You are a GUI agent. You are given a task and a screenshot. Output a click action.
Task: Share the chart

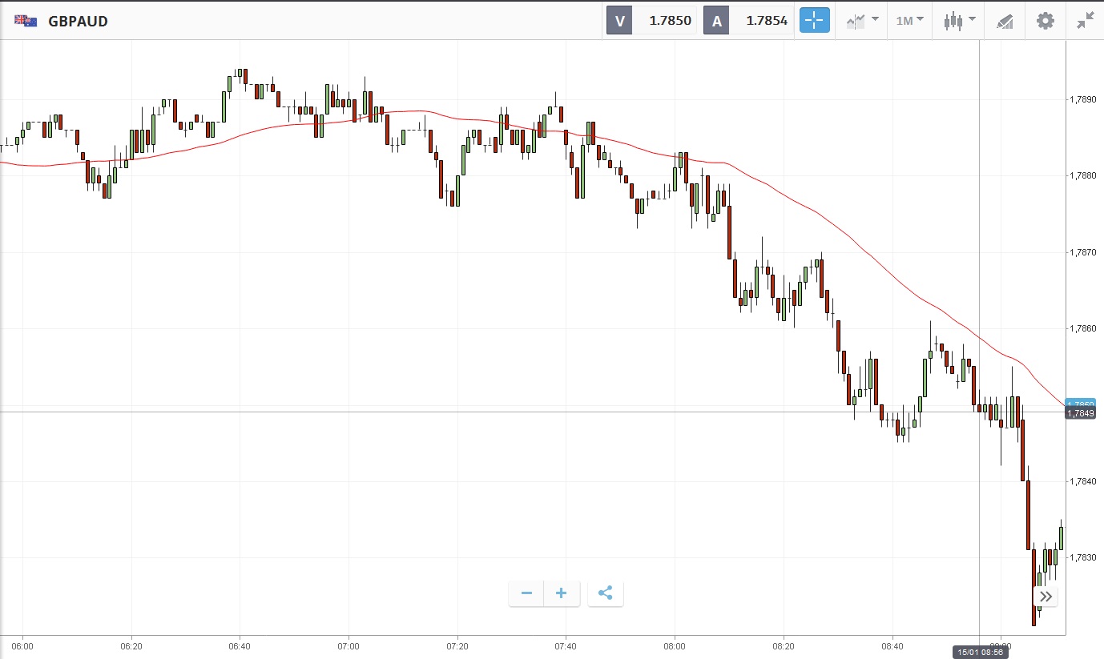click(x=605, y=593)
